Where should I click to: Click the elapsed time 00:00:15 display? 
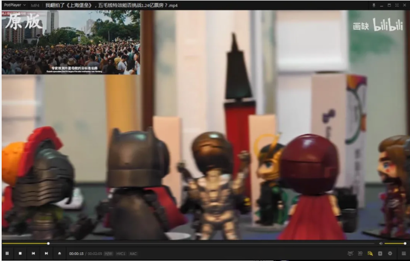point(76,253)
